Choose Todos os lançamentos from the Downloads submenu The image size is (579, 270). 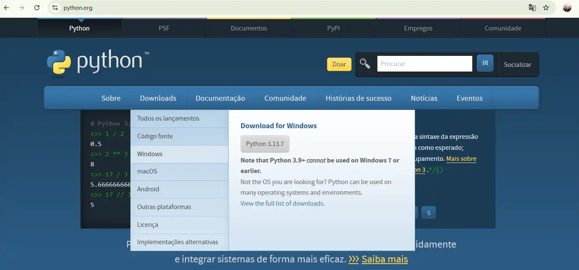[x=180, y=118]
